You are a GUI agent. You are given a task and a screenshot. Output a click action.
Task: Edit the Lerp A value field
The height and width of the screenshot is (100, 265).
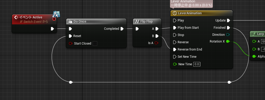coord(263,41)
